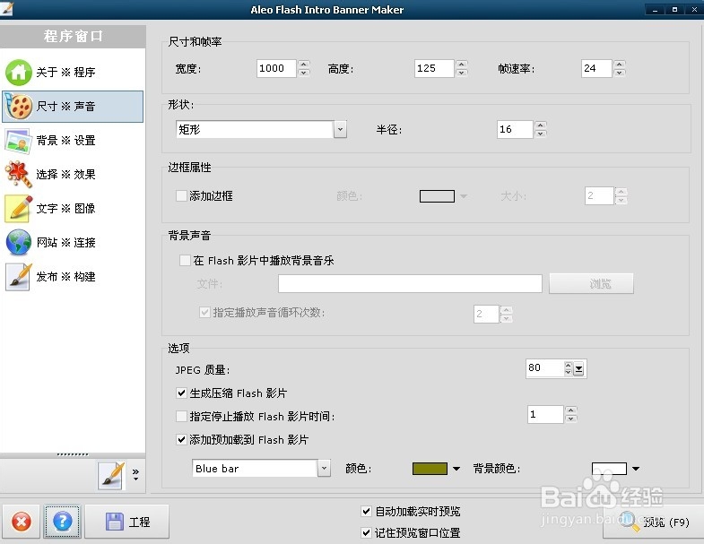Increase the JPEG 质量 spinner value

click(569, 365)
